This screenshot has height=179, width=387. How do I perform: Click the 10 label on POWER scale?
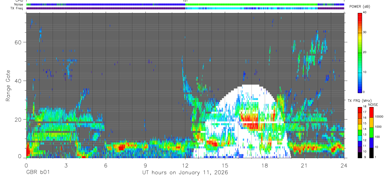point(365,72)
